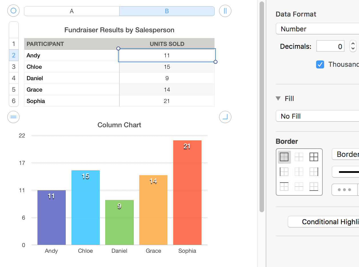Click inside the Decimals input field

pos(330,46)
